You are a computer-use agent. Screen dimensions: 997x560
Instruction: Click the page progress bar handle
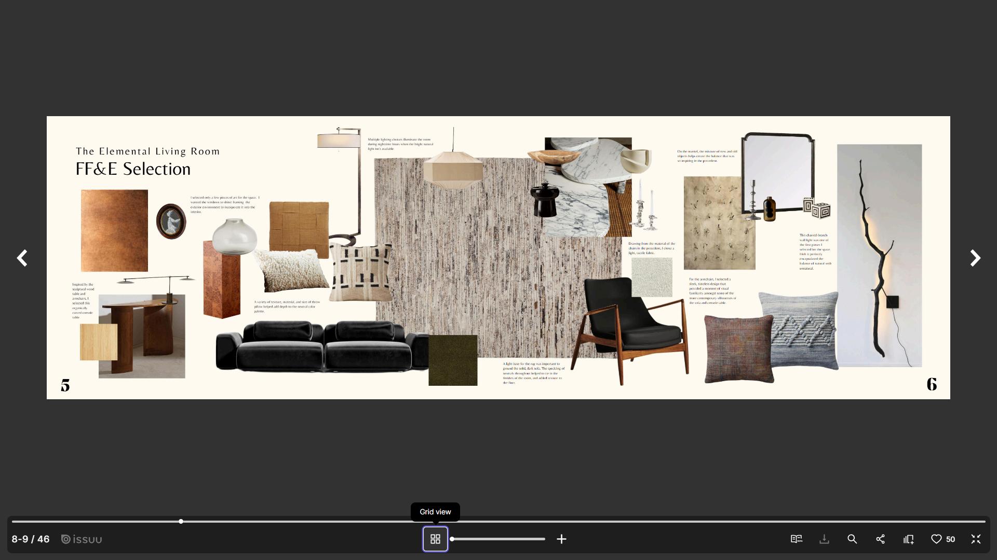point(181,521)
